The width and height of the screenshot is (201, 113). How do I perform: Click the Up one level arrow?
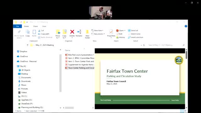(x=27, y=45)
